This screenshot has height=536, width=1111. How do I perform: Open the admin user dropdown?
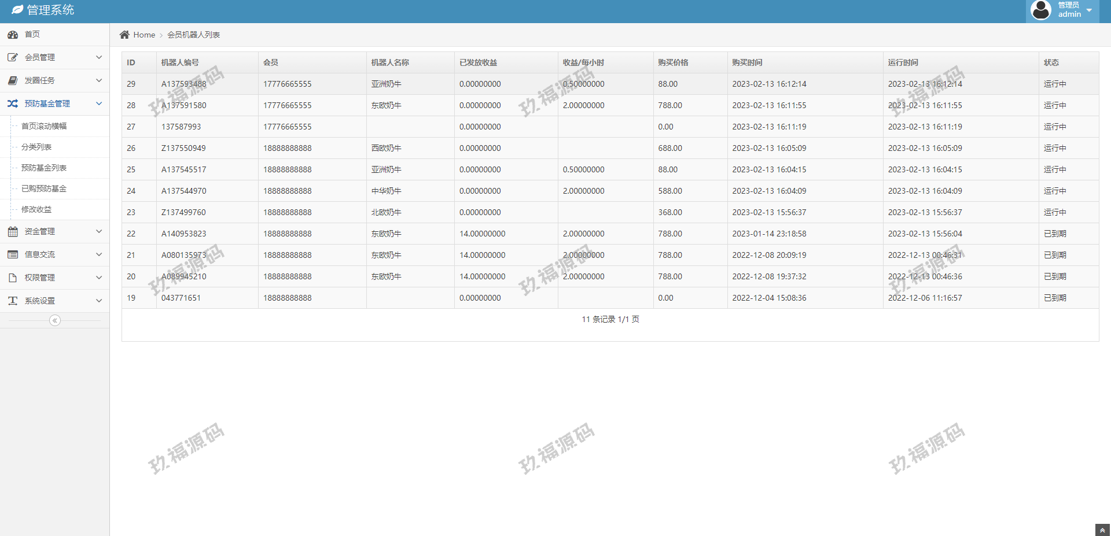(x=1063, y=10)
